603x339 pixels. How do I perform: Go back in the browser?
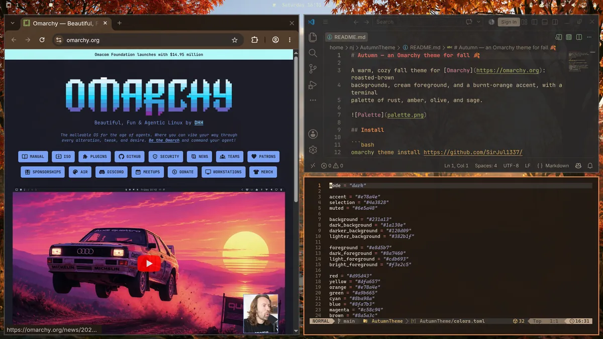14,40
